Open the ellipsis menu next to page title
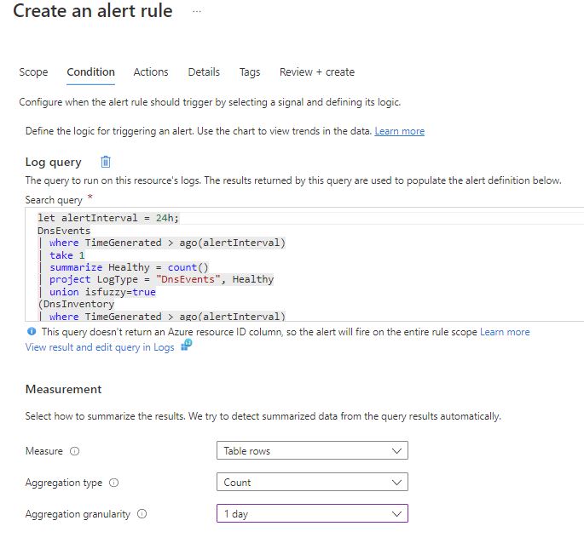The image size is (584, 549). tap(197, 12)
